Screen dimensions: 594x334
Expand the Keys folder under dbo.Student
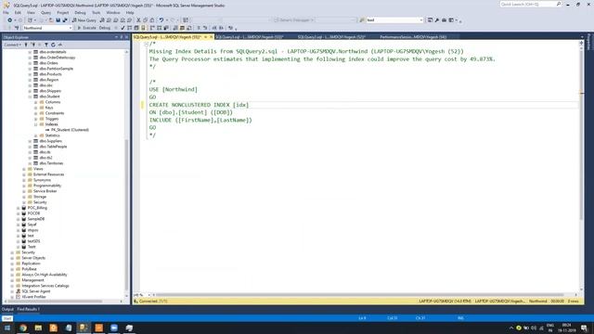pos(36,108)
